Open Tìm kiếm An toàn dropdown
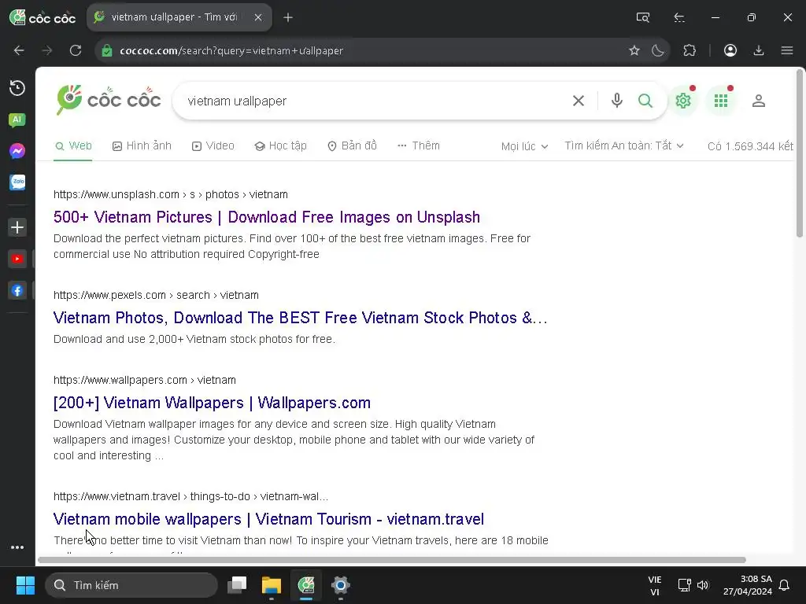Viewport: 806px width, 604px height. [x=624, y=145]
